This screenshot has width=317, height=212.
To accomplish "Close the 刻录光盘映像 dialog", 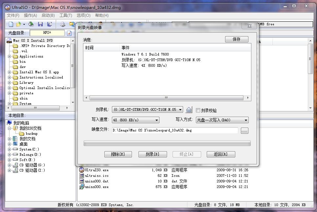I will pyautogui.click(x=249, y=26).
